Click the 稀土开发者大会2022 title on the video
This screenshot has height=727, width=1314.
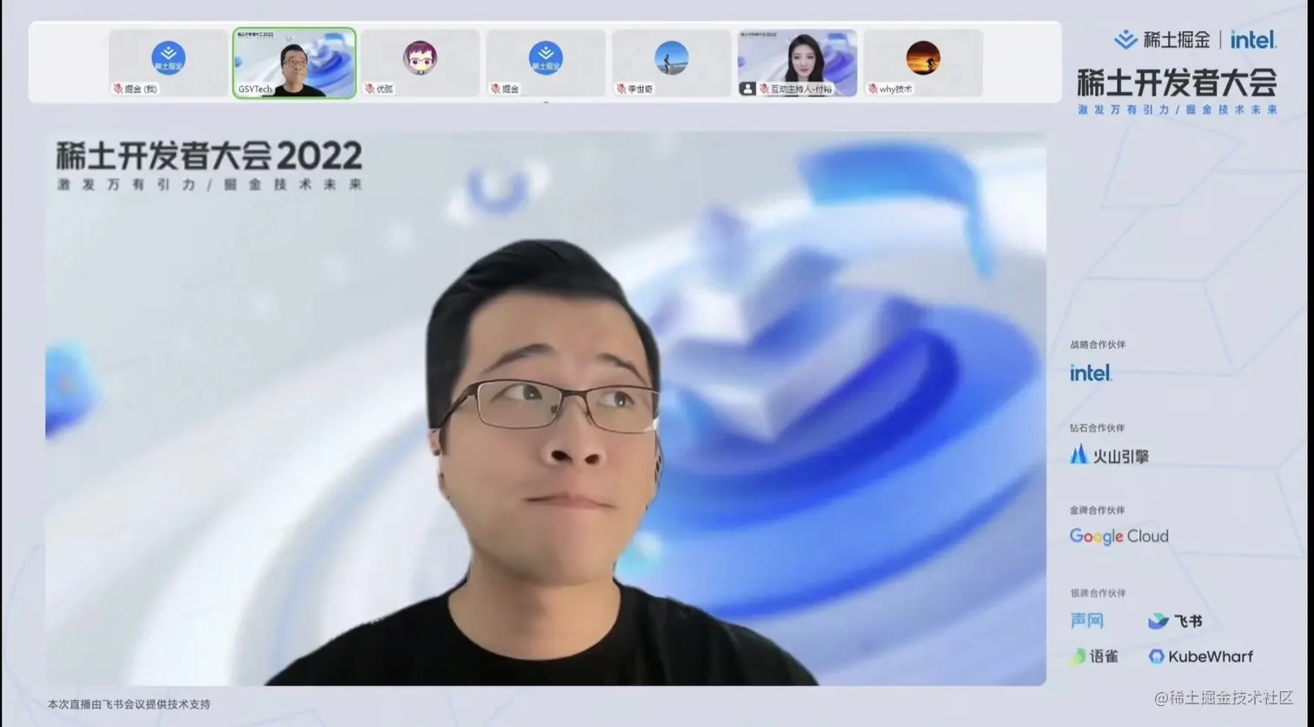[x=209, y=157]
